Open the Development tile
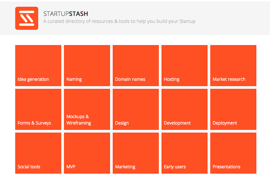270x176 pixels. (184, 109)
